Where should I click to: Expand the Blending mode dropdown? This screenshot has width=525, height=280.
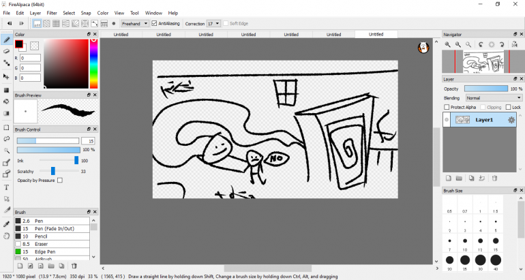click(x=492, y=98)
